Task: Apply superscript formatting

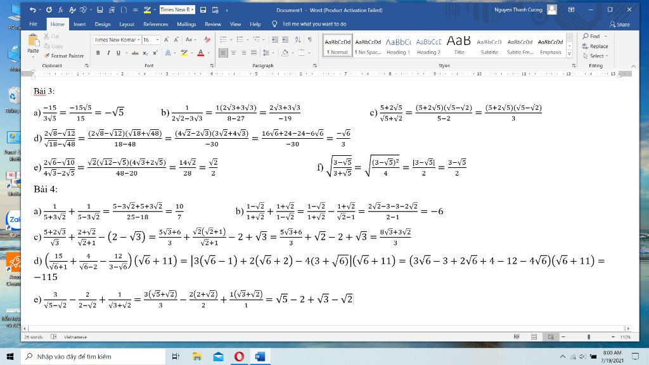Action: click(155, 53)
